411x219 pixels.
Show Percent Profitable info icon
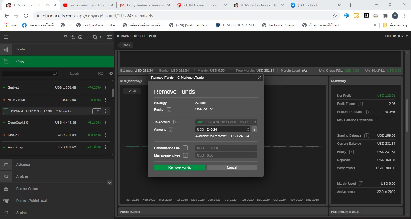369,112
